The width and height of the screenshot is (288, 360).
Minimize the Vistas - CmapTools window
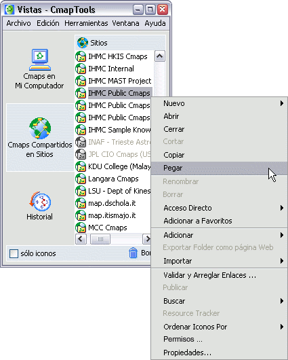[138, 10]
